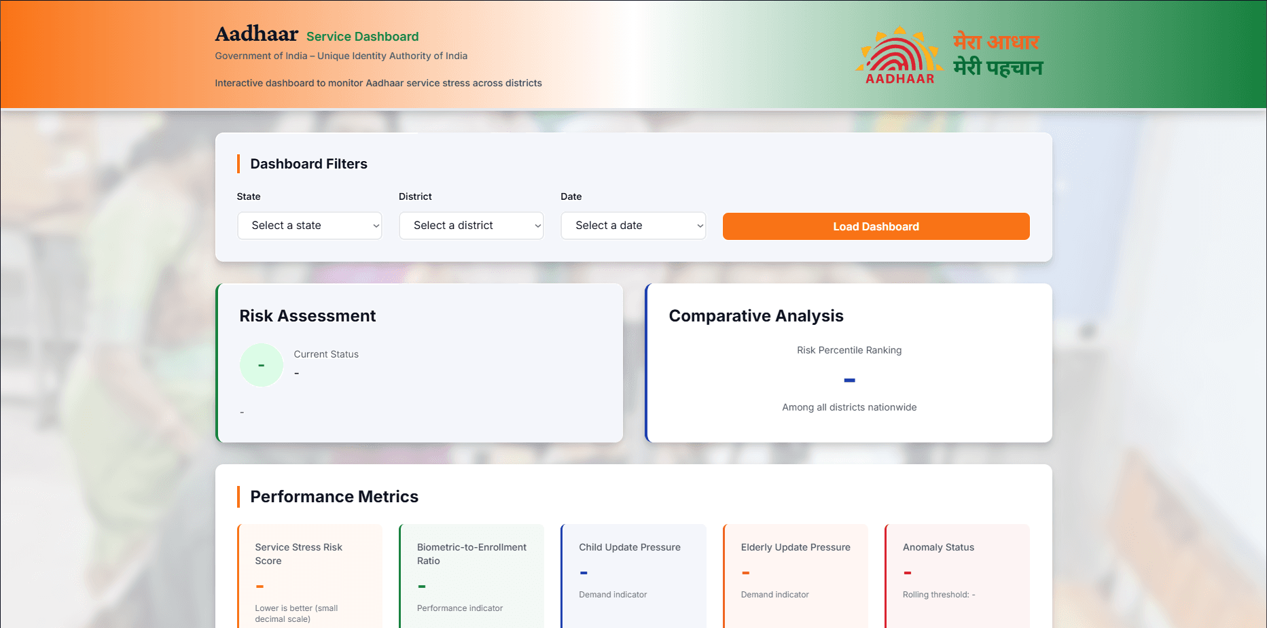Select the 'Child Update Pressure' metric card
This screenshot has width=1267, height=628.
point(633,576)
